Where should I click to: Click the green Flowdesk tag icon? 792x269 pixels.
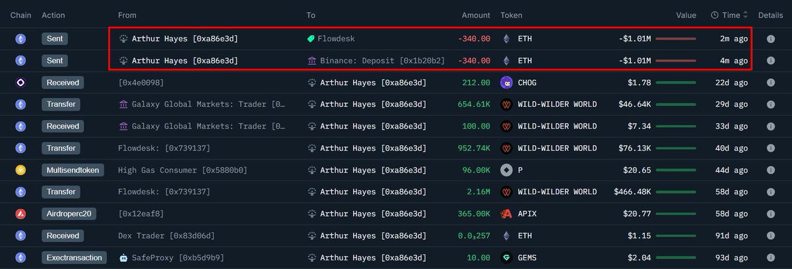coord(311,39)
